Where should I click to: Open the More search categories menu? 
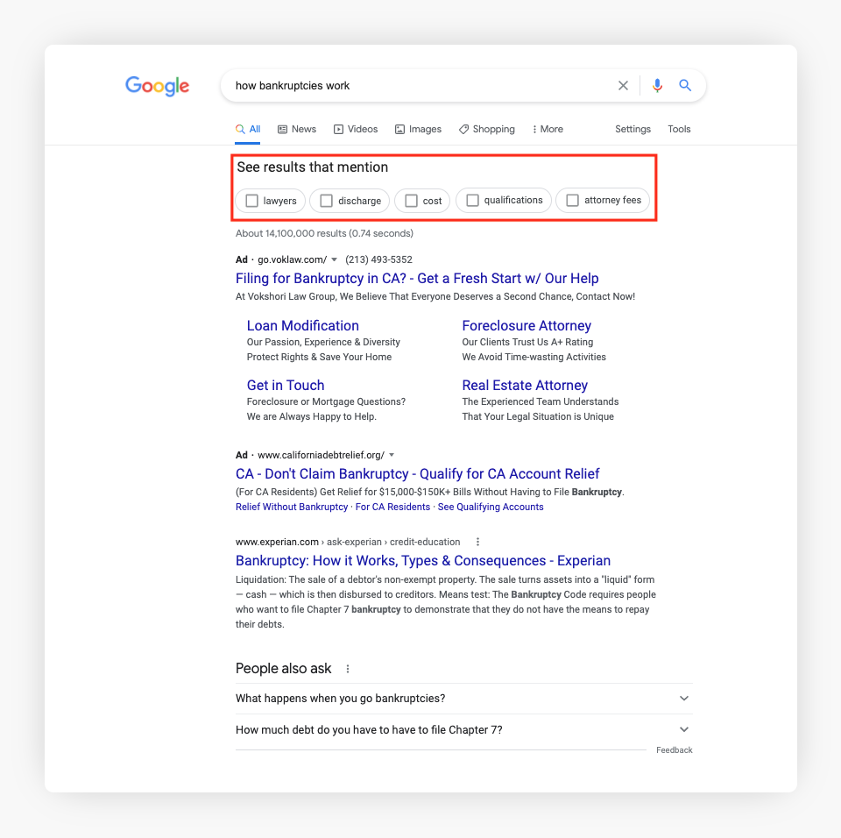pos(548,129)
